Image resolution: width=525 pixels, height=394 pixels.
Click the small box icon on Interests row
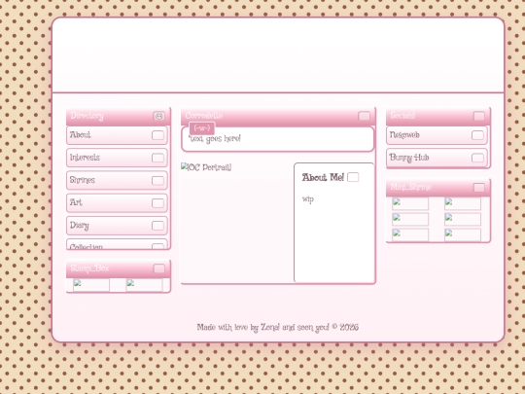157,158
